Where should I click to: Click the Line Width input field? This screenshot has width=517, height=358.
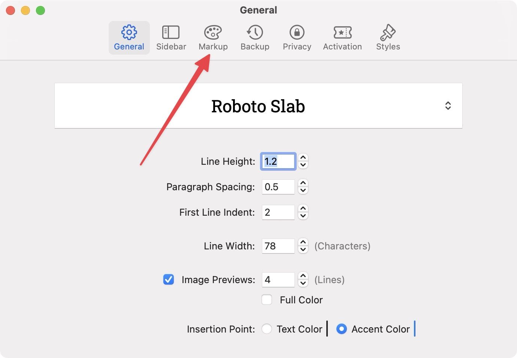tap(278, 246)
